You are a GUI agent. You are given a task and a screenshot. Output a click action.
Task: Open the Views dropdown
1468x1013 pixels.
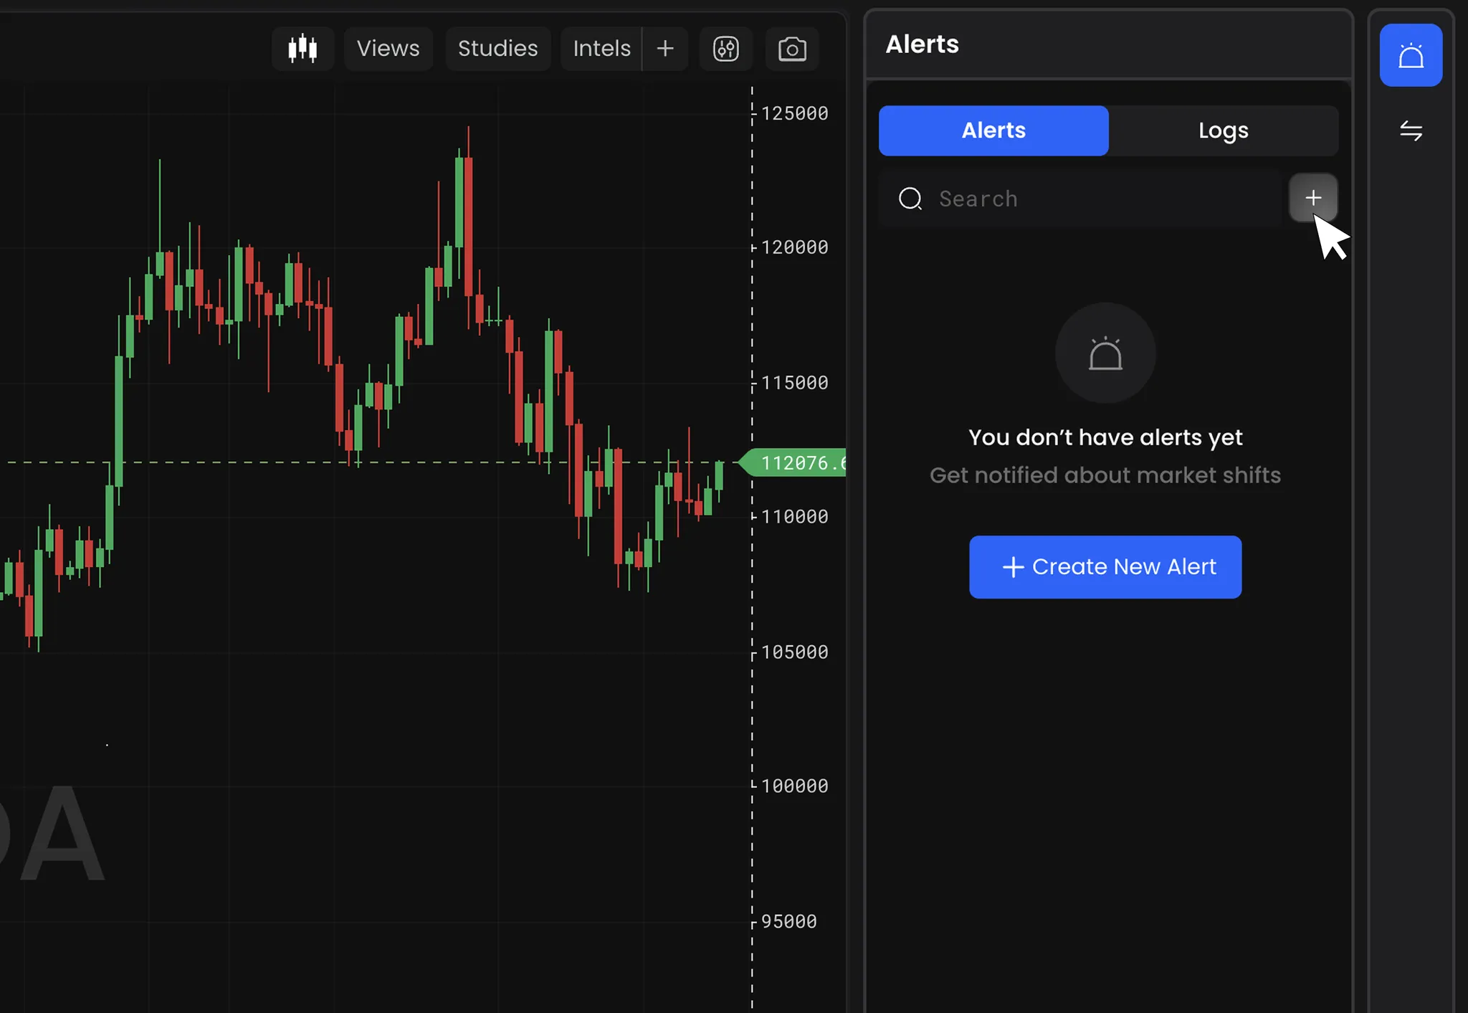click(388, 49)
